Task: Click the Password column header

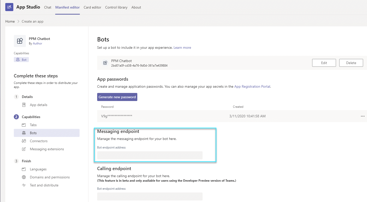Action: (107, 107)
